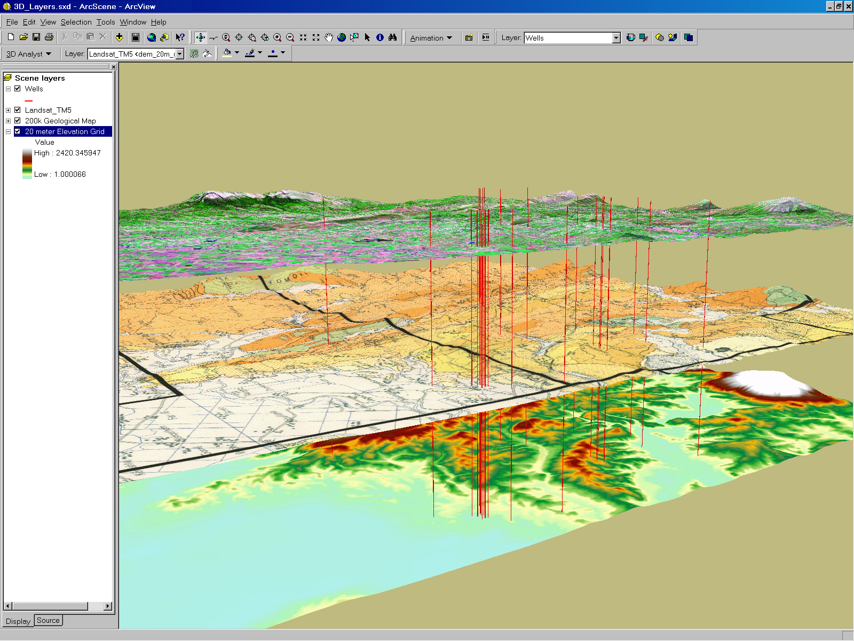Image resolution: width=854 pixels, height=641 pixels.
Task: Click the Zoom In tool
Action: [x=278, y=37]
